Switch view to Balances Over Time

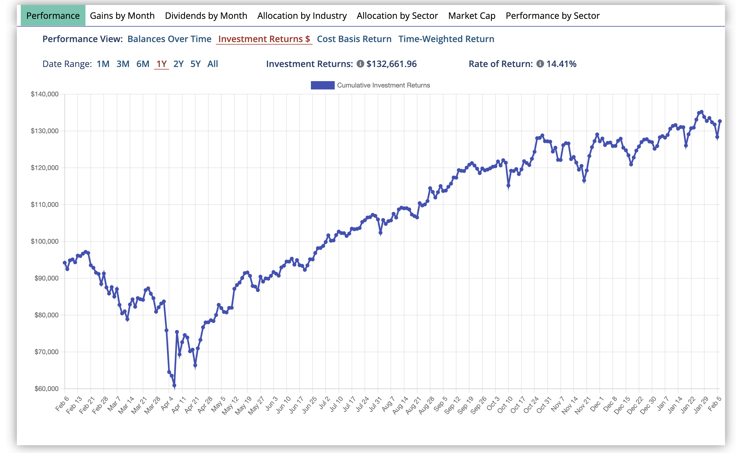[169, 39]
